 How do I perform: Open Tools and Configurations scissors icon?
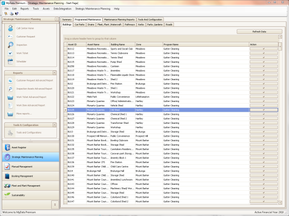(x=10, y=132)
